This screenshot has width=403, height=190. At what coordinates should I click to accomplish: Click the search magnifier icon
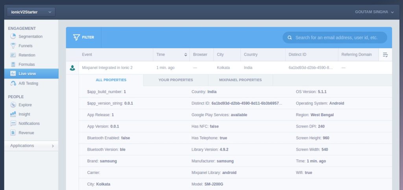coord(290,37)
